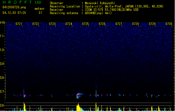Click the meteor count 31
This screenshot has width=175, height=111.
[x=40, y=13]
